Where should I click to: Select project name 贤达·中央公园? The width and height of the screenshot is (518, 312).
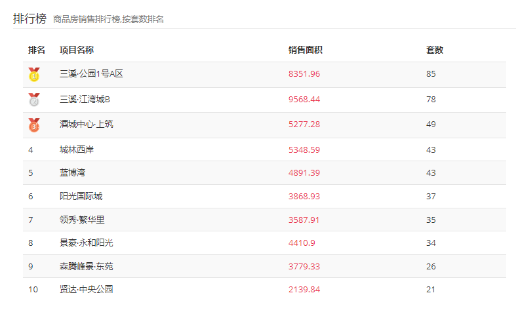[x=86, y=289]
